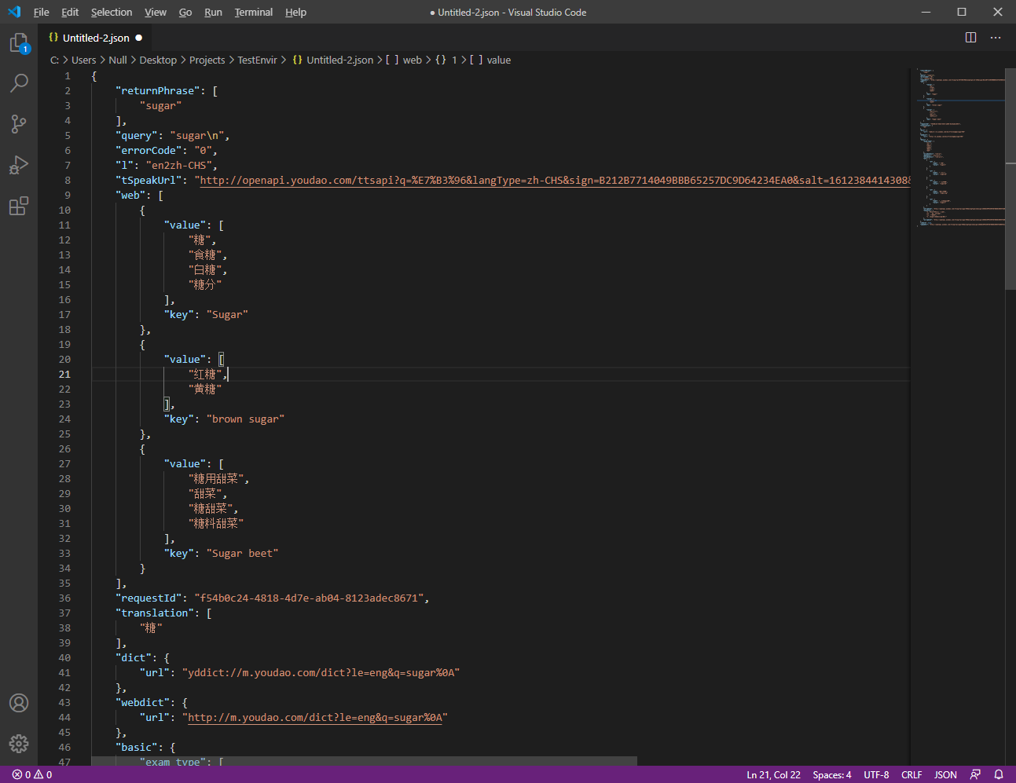Screen dimensions: 1016x783
Task: Open the errors and warnings status indicator
Action: [32, 774]
